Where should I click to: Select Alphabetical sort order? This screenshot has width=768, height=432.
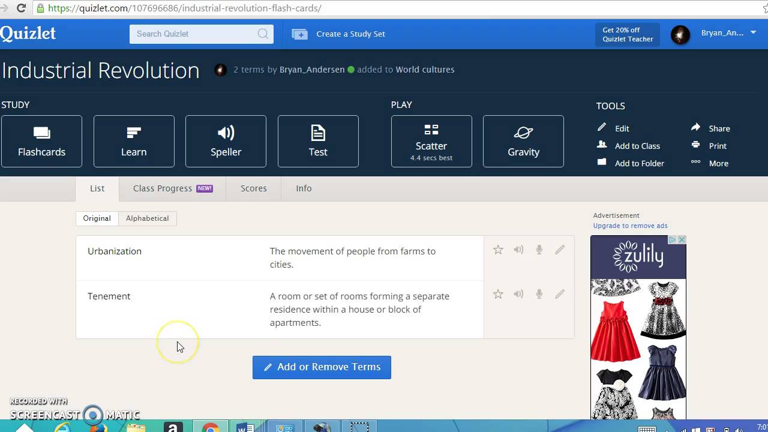pyautogui.click(x=148, y=218)
